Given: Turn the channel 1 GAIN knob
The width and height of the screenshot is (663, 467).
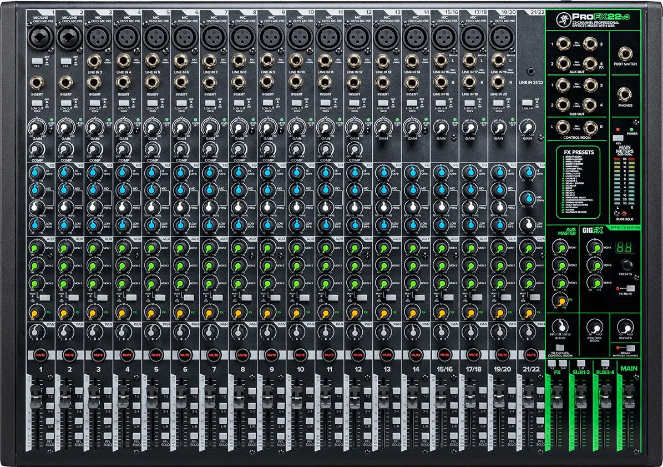Looking at the screenshot, I should [x=36, y=127].
